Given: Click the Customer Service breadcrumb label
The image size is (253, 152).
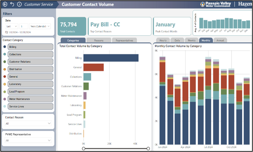Looking at the screenshot, I should click(x=39, y=4).
